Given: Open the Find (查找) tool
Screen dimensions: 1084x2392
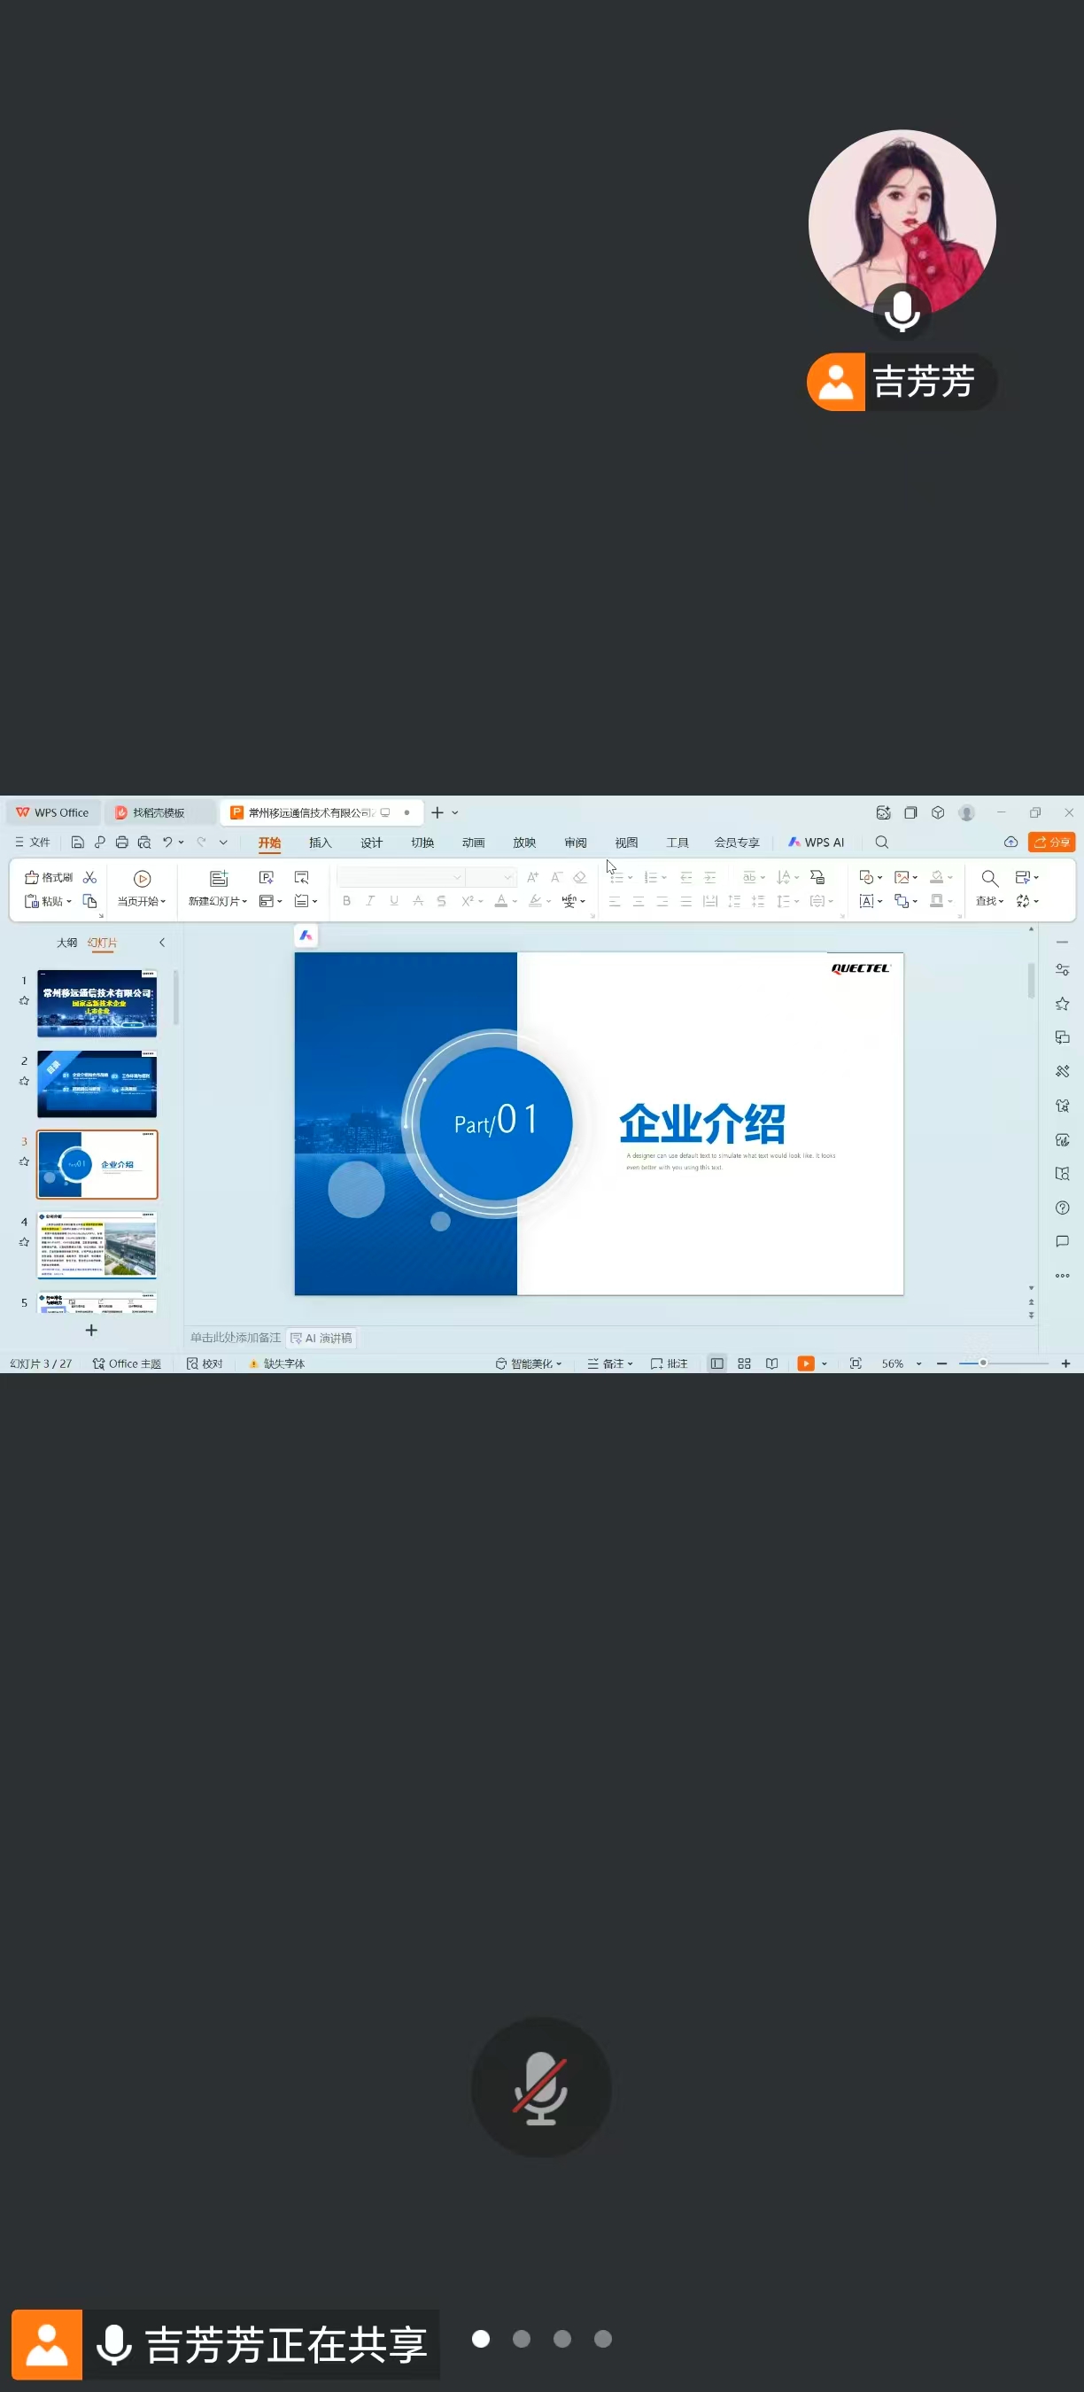Looking at the screenshot, I should coord(989,879).
